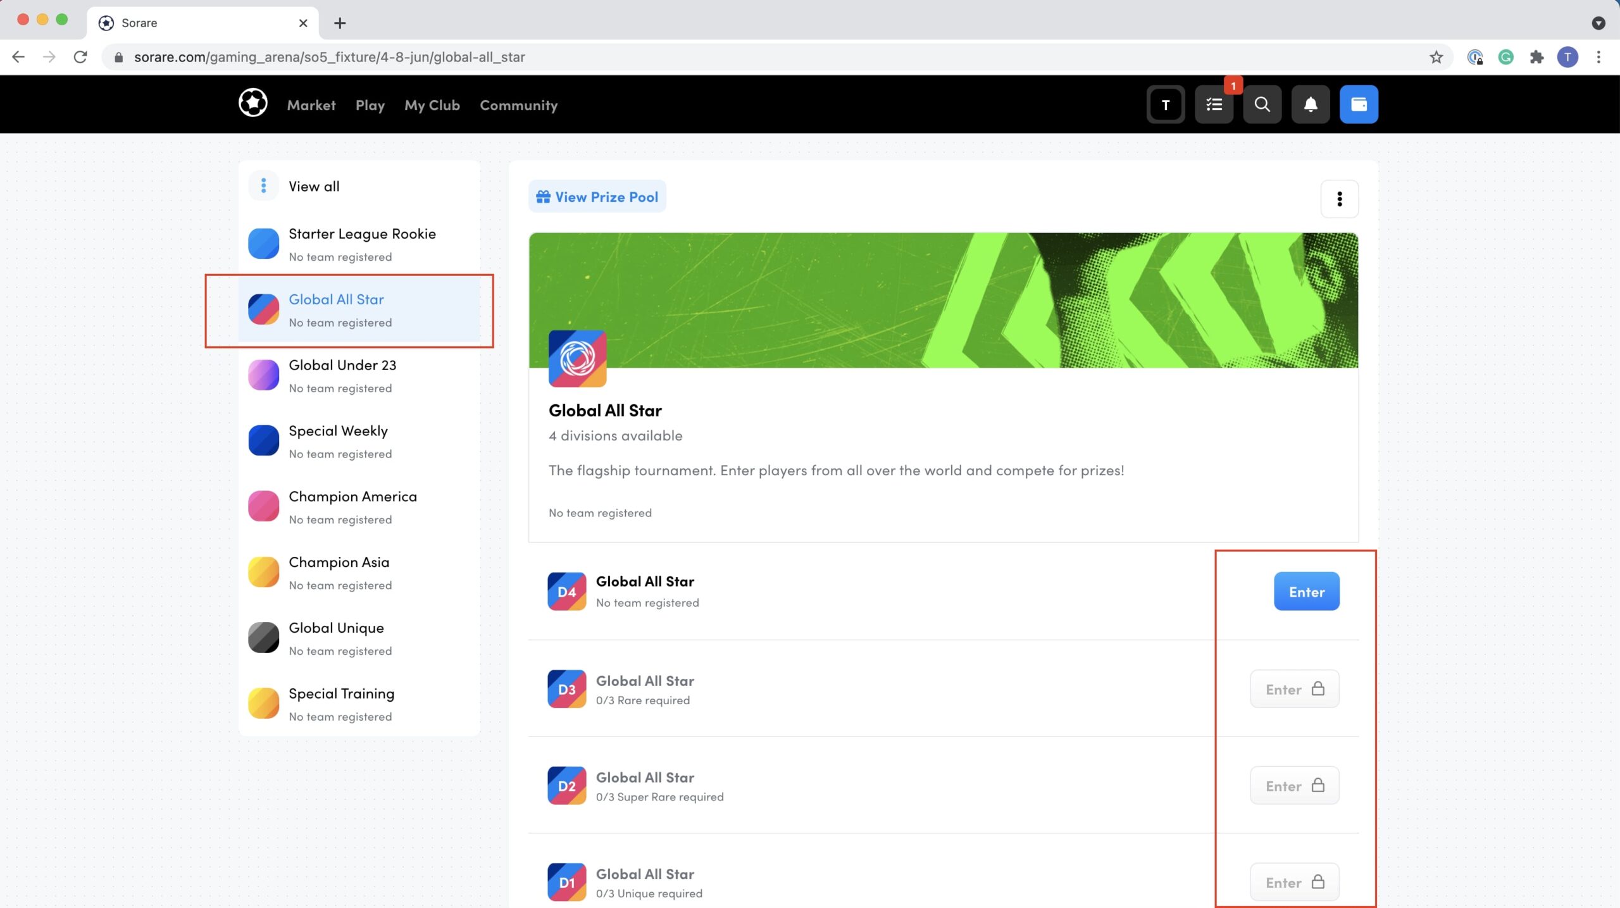The image size is (1620, 908).
Task: Click the locked Enter button for D2 division
Action: click(x=1294, y=786)
